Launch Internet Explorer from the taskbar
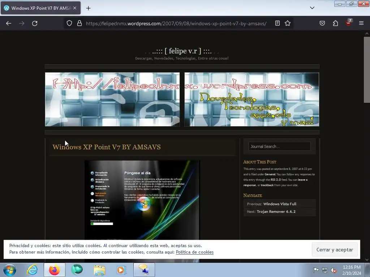The width and height of the screenshot is (370, 277). pos(32,270)
